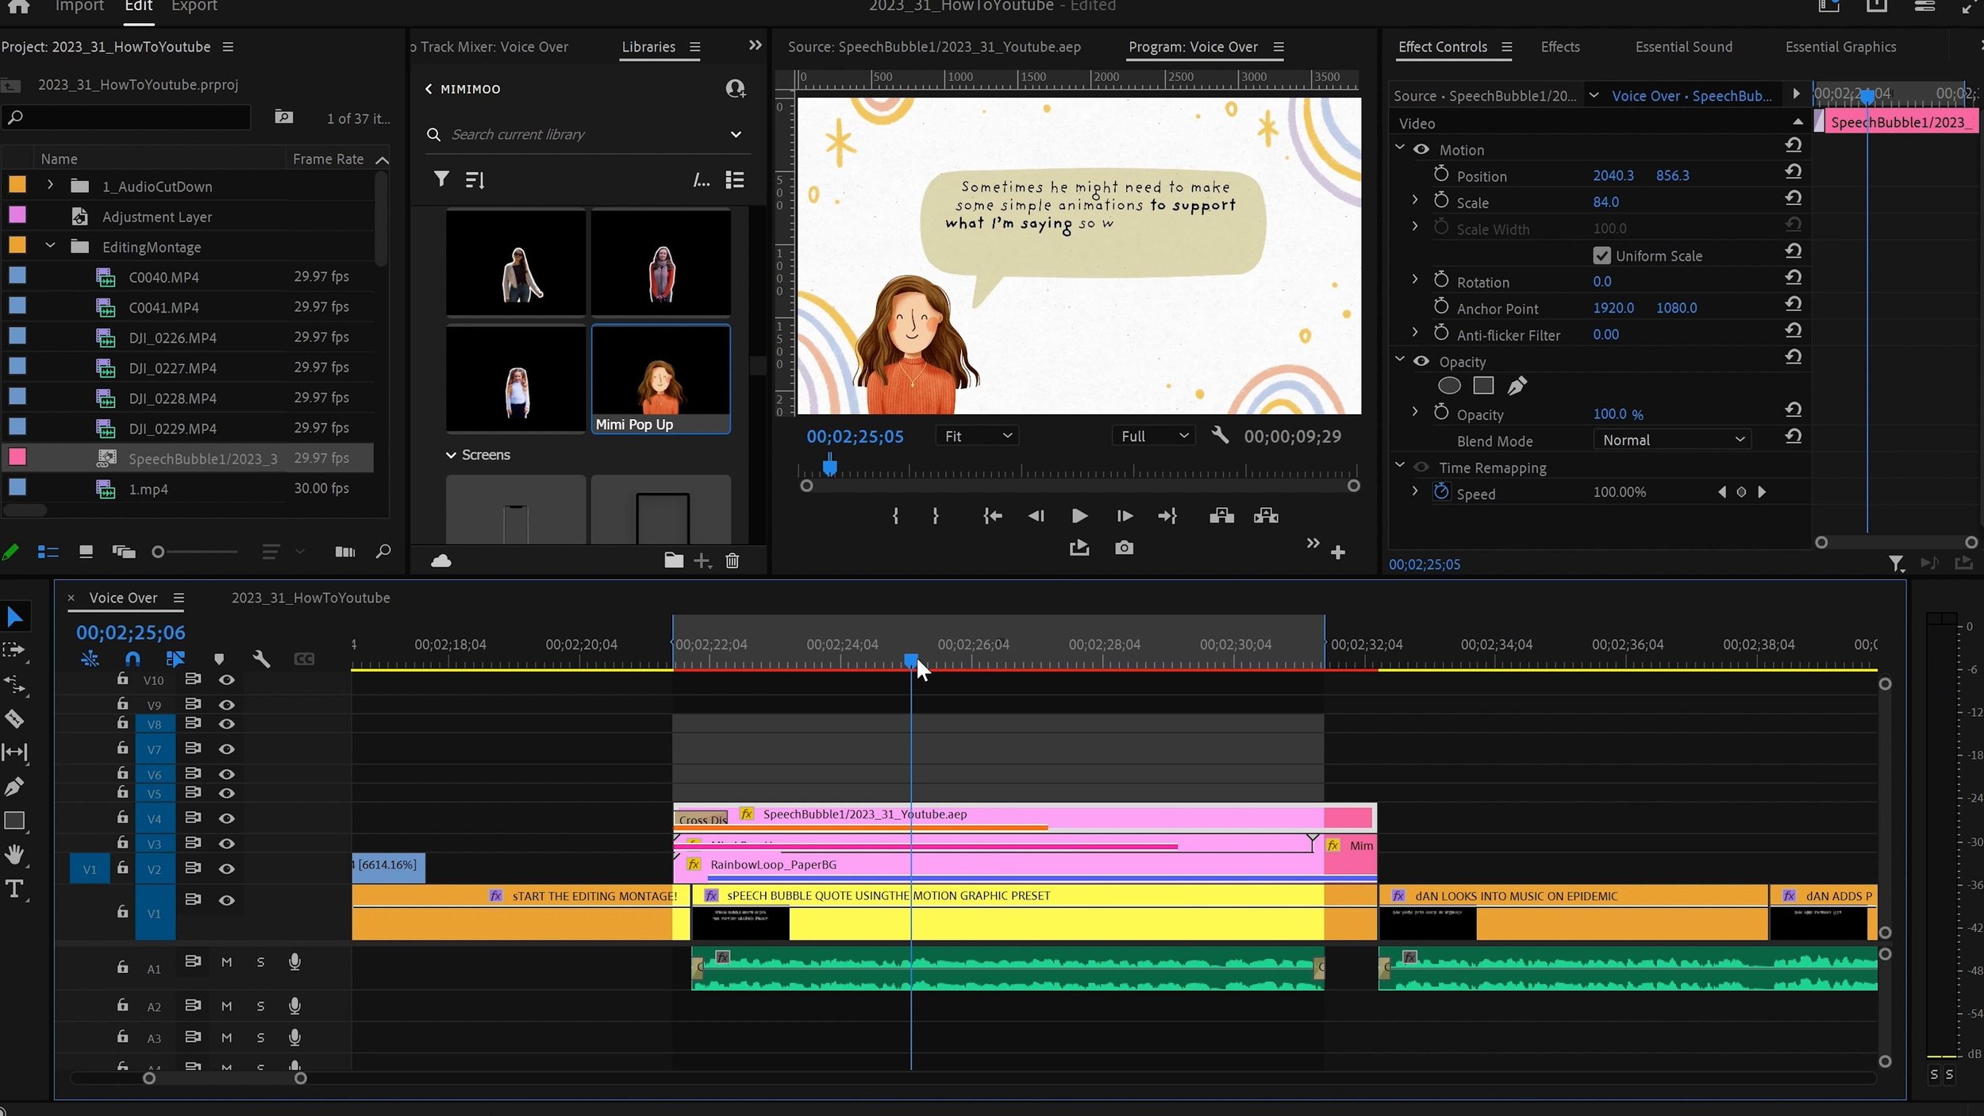Click the Export Frame camera icon
Image resolution: width=1984 pixels, height=1116 pixels.
1124,548
